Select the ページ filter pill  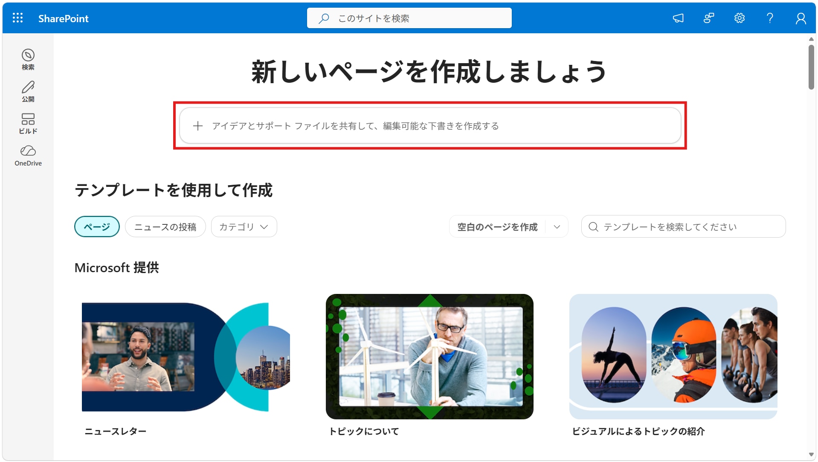97,227
